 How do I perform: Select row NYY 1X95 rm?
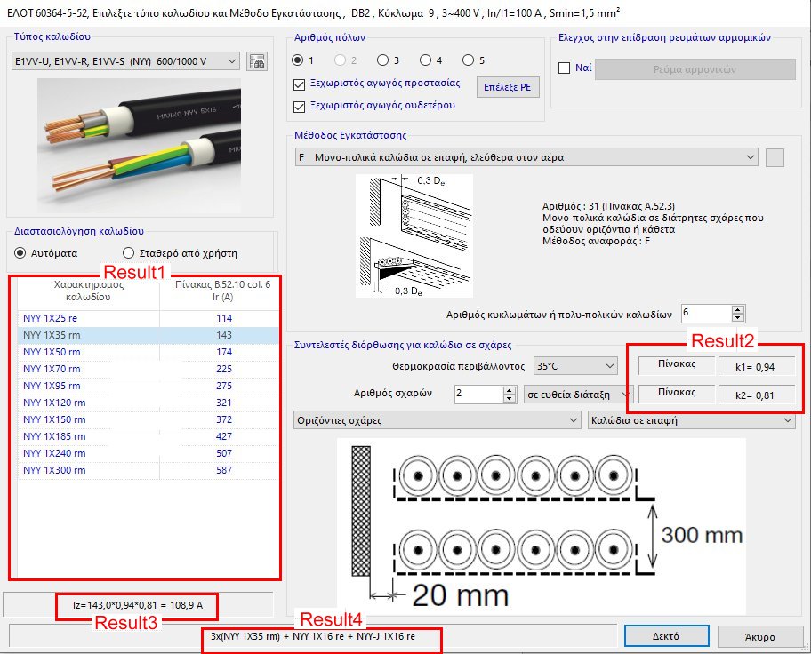[x=148, y=386]
